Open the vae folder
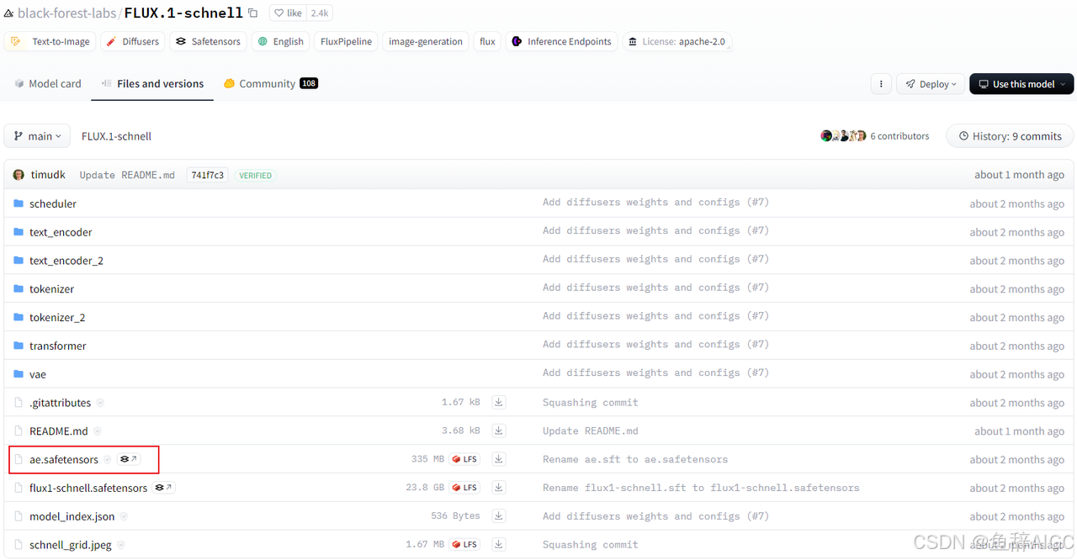 pyautogui.click(x=38, y=374)
